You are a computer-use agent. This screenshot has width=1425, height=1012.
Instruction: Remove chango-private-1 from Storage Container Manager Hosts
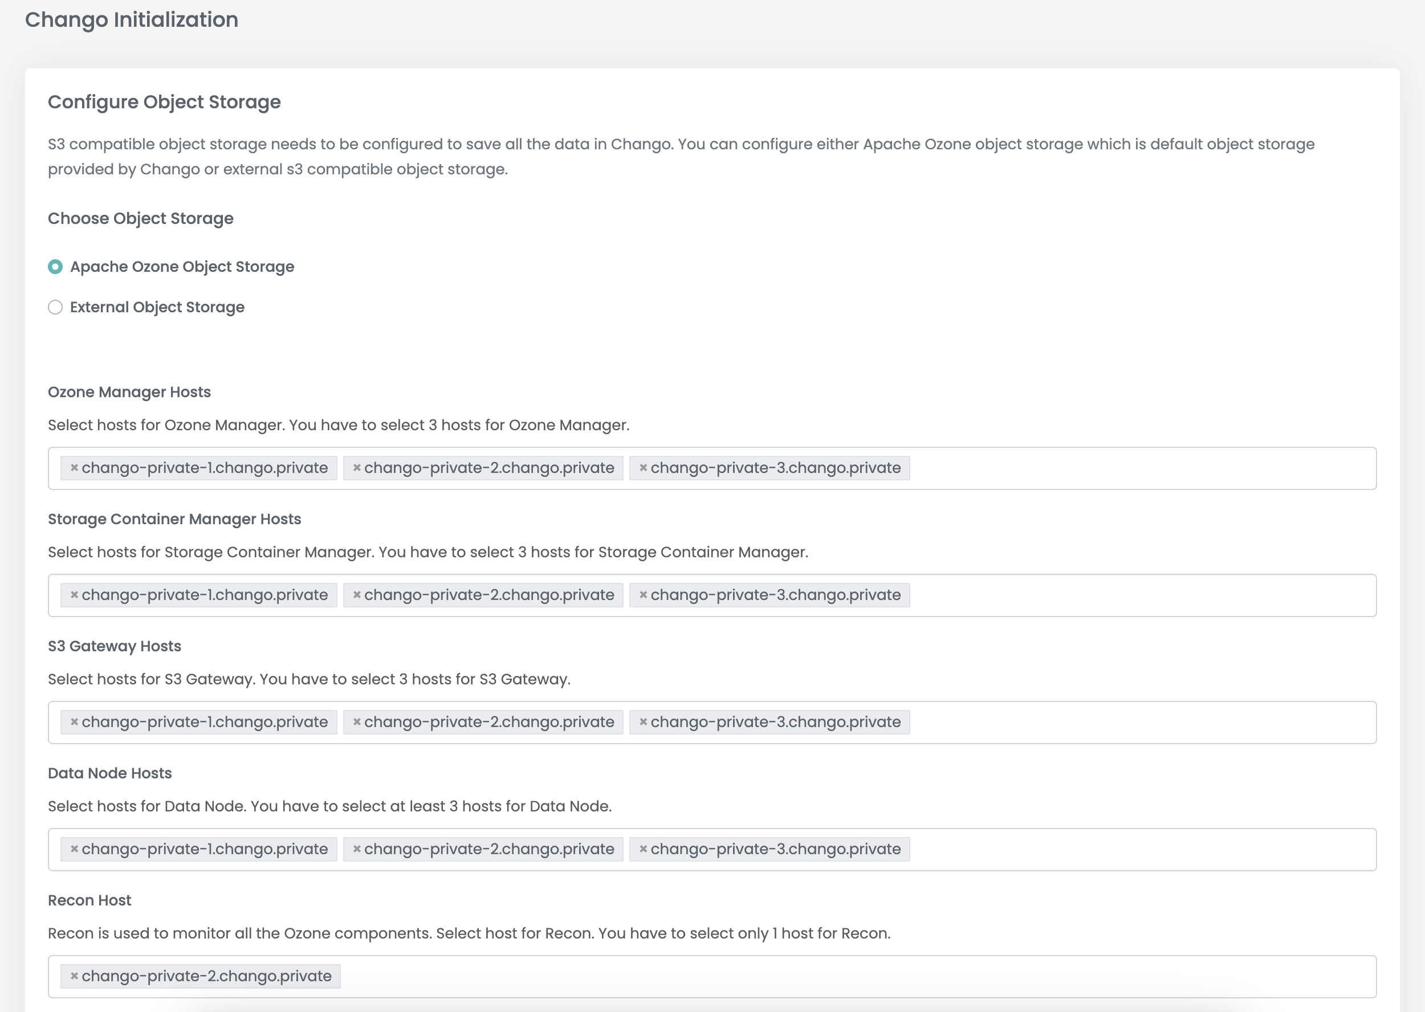coord(74,595)
